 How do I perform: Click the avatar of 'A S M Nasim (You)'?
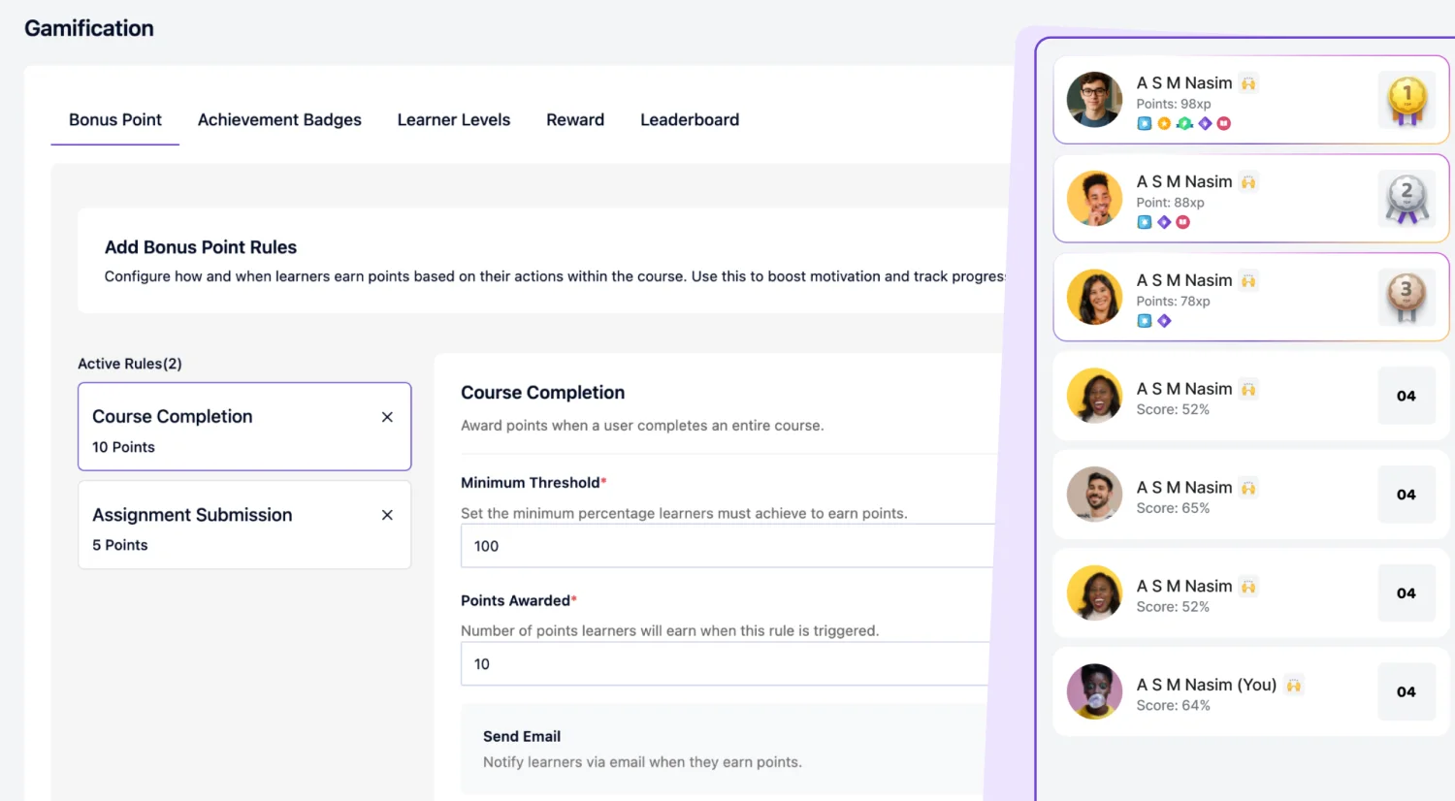point(1094,691)
